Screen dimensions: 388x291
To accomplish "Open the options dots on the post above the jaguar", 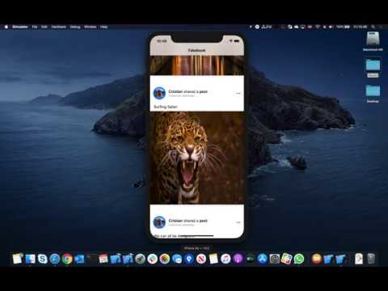I will click(x=238, y=93).
